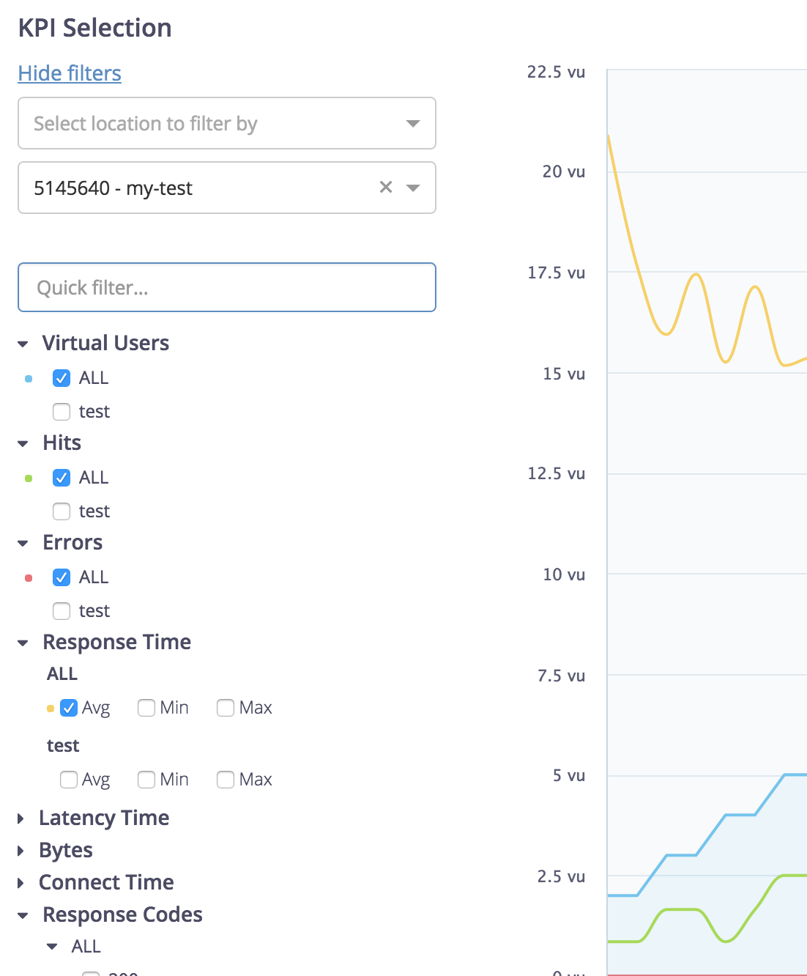Check the Errors test checkbox
The height and width of the screenshot is (976, 807).
[62, 611]
